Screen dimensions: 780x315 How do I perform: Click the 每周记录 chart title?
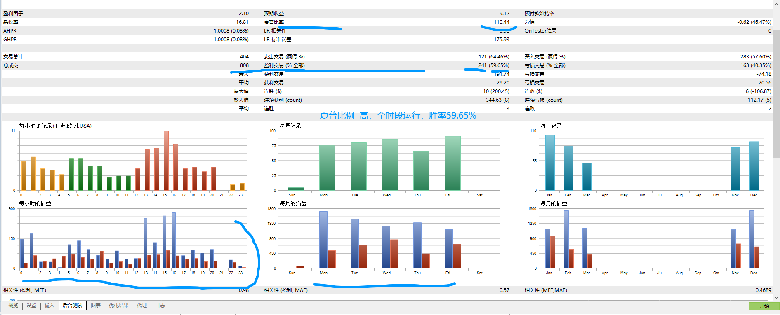290,126
